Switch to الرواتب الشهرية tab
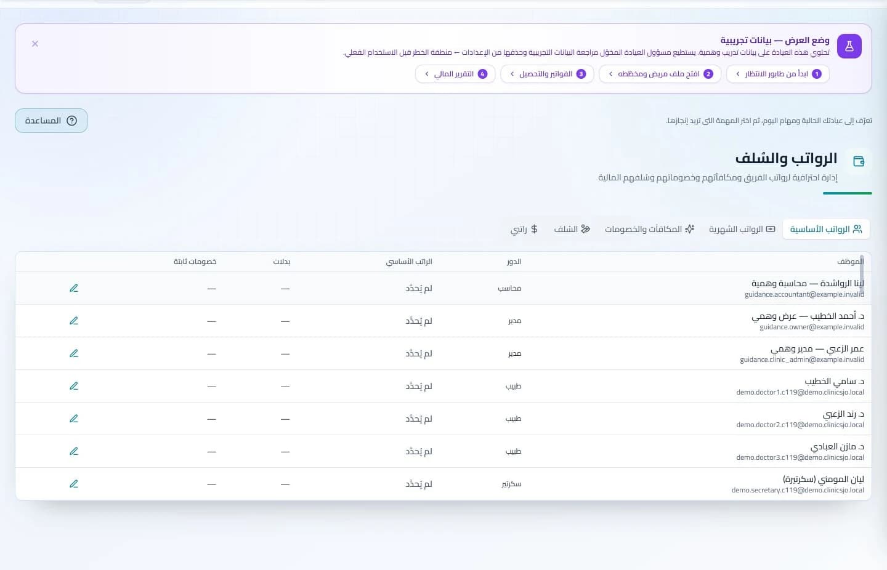Viewport: 887px width, 570px height. (x=742, y=229)
